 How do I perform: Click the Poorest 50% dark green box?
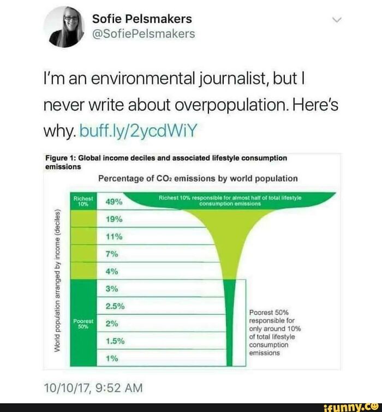83,323
